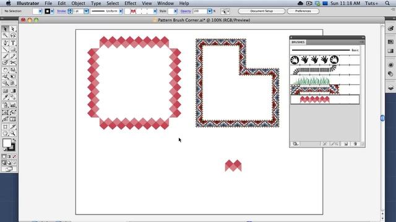The height and width of the screenshot is (222, 396).
Task: Click the Stroke link label
Action: [61, 11]
